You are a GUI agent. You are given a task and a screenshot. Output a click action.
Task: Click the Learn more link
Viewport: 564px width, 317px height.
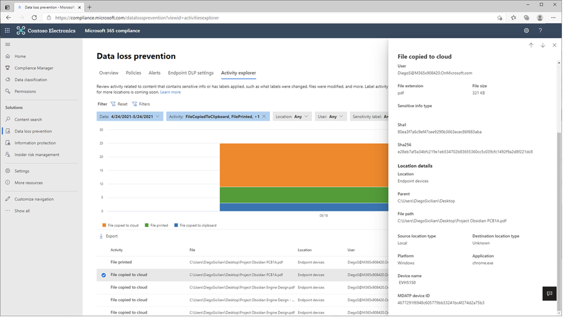170,92
